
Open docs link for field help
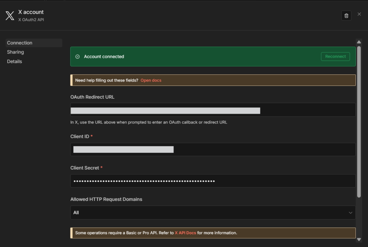(151, 80)
